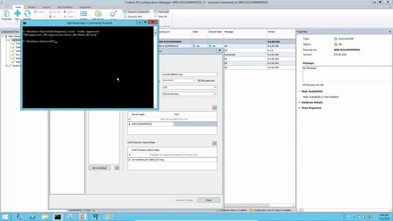Toggle the Edit password checkbox
This screenshot has width=393, height=221.
click(199, 80)
